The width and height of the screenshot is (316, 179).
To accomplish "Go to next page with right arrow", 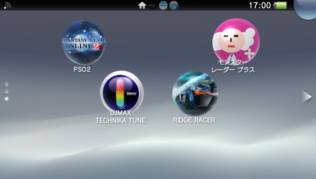I will coord(306,97).
